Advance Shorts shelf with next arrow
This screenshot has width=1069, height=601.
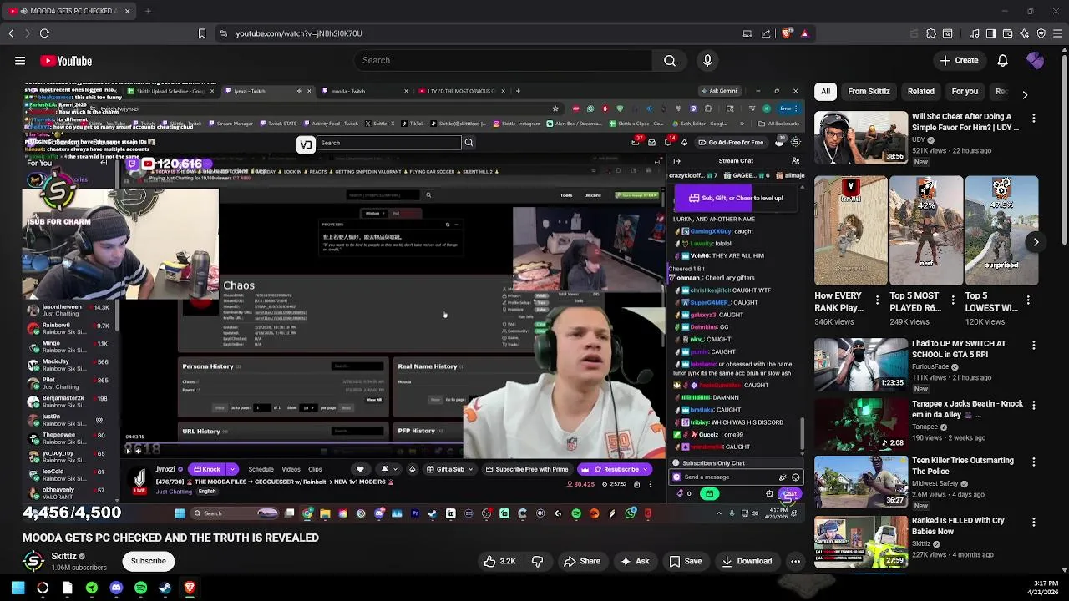[x=1036, y=242]
